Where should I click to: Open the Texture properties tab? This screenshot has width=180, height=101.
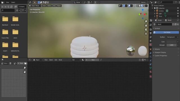pos(151,77)
